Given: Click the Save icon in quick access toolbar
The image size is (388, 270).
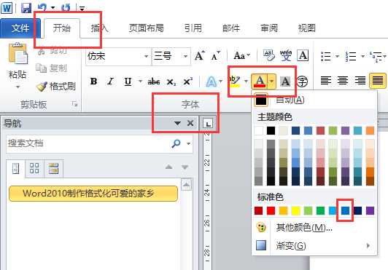Looking at the screenshot, I should click(x=26, y=8).
